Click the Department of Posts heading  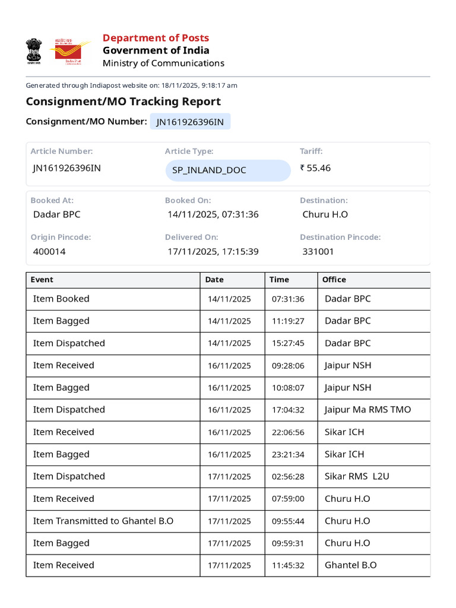pos(156,38)
